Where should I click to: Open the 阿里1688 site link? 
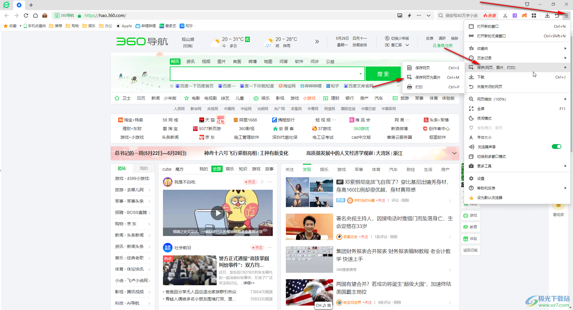pyautogui.click(x=245, y=120)
